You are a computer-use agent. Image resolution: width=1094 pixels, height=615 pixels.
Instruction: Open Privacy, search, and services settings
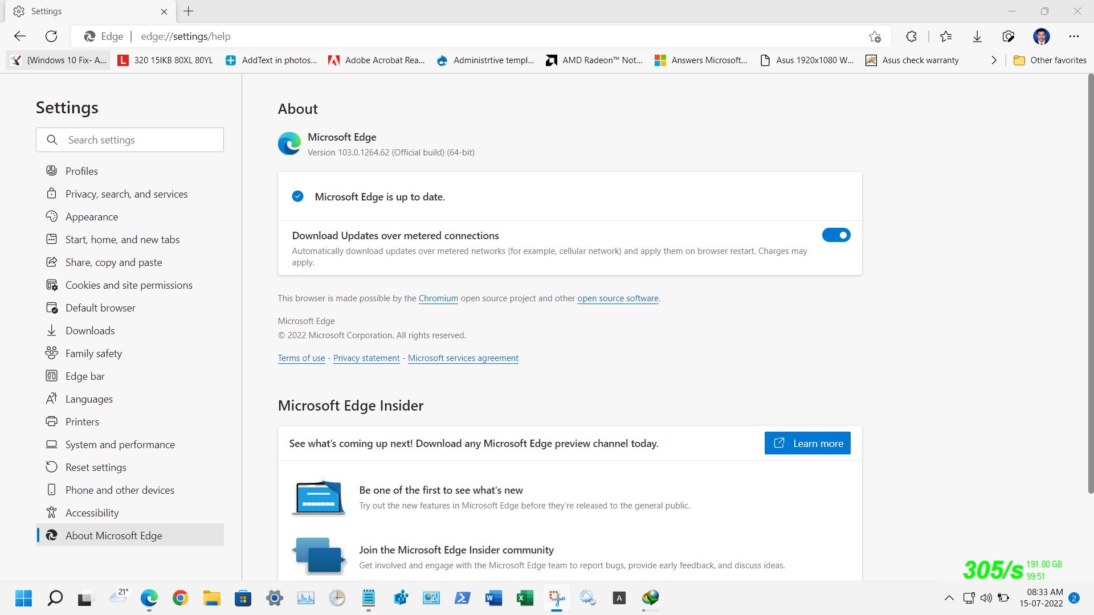click(x=126, y=194)
